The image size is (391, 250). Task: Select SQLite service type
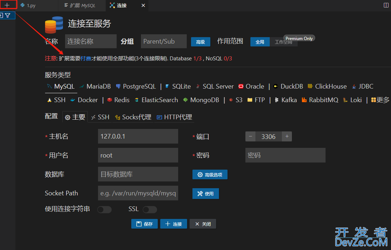[x=178, y=86]
